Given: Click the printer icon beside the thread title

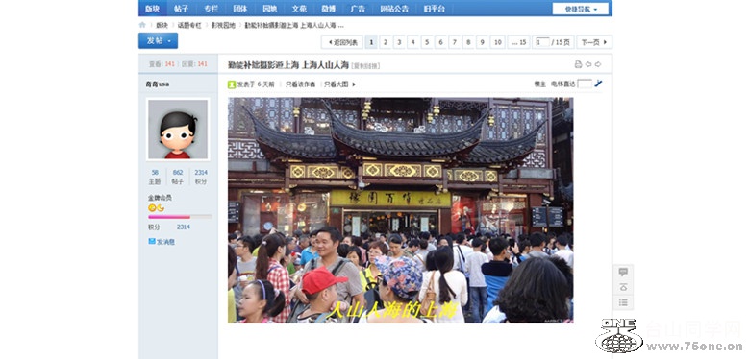Looking at the screenshot, I should tap(578, 64).
